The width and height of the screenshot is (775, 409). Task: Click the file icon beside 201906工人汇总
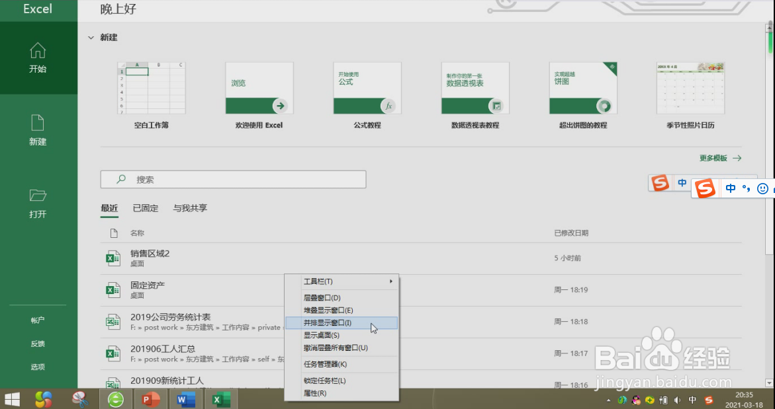113,353
